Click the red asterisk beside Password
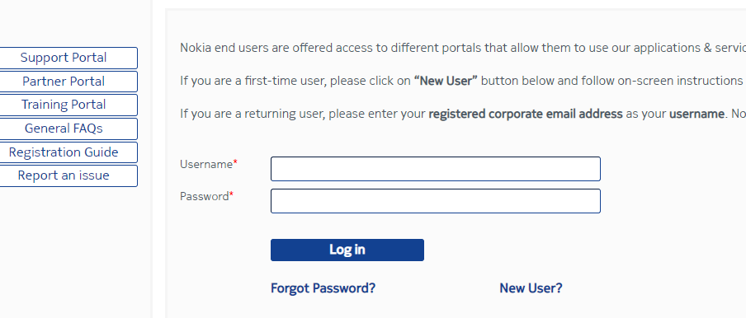Viewport: 746px width, 318px height. click(232, 194)
